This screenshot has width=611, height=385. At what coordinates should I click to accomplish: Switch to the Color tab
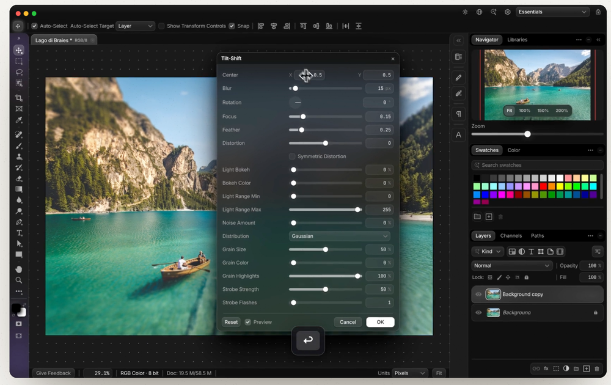coord(514,150)
